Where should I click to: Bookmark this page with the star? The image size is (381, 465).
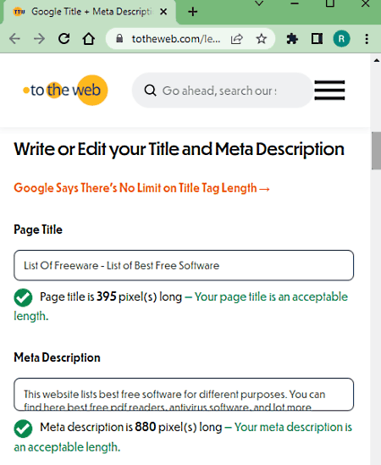click(262, 39)
